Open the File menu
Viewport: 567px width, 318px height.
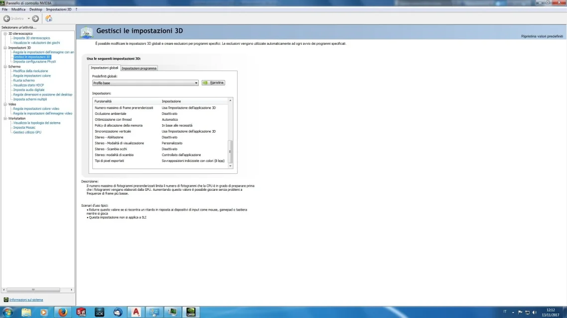(x=4, y=9)
